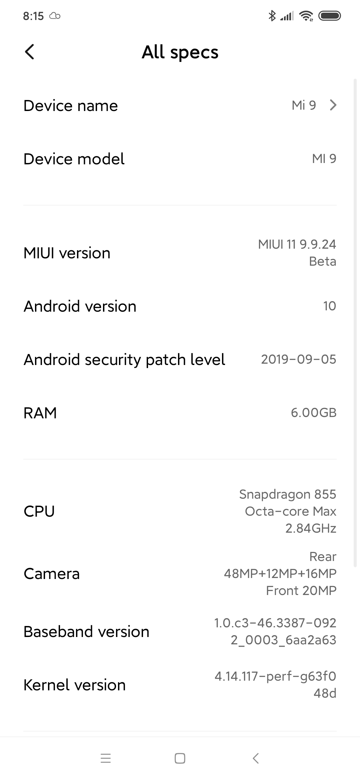Tap the Bluetooth status icon
The image size is (360, 780).
pos(272,16)
